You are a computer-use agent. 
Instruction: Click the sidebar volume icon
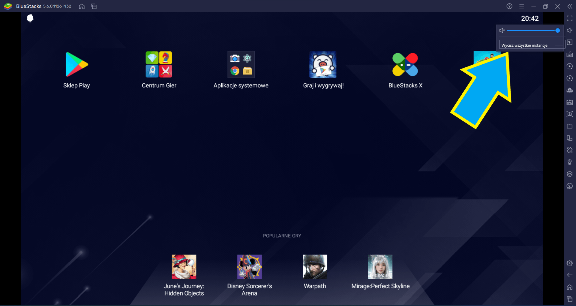coord(570,31)
